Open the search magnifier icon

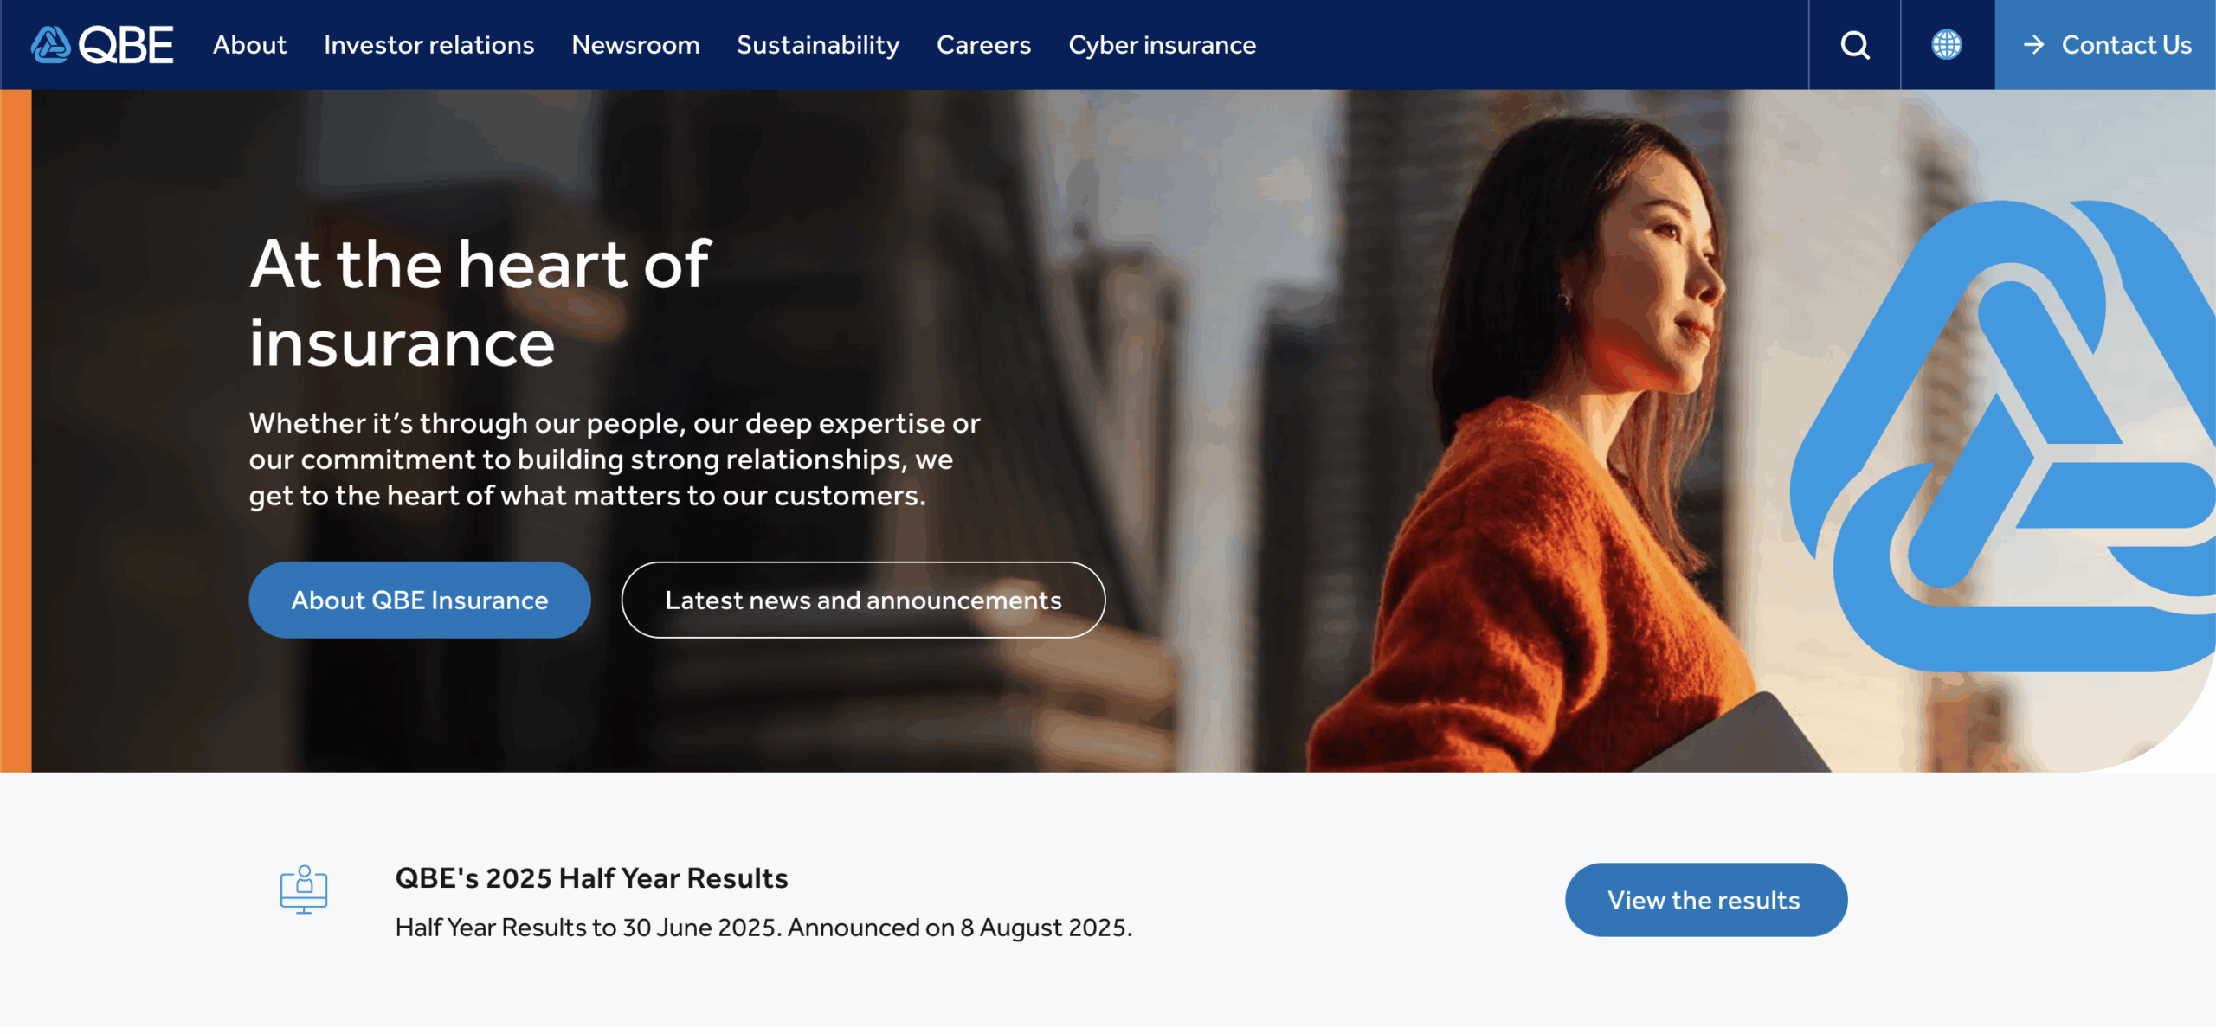[x=1854, y=45]
